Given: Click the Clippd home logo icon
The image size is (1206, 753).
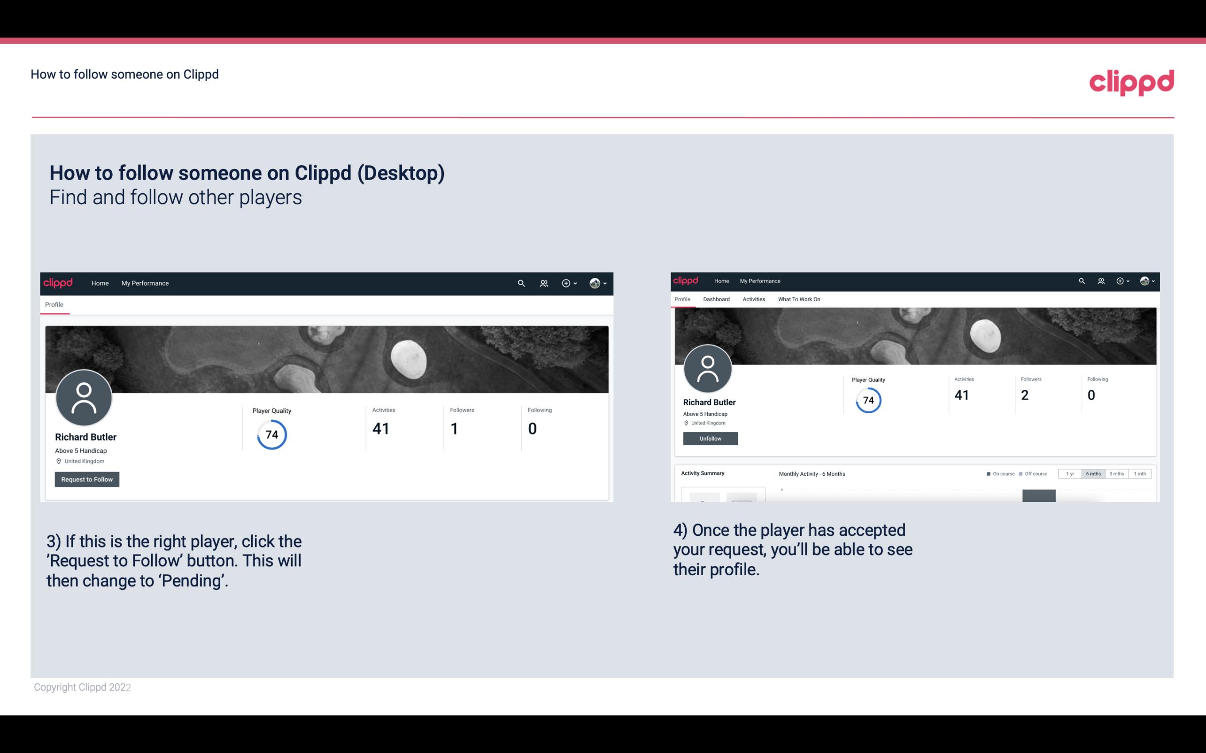Looking at the screenshot, I should (58, 283).
